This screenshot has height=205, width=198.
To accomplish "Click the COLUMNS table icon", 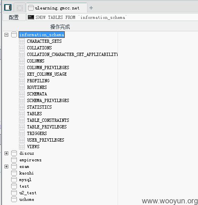I will pos(22,61).
